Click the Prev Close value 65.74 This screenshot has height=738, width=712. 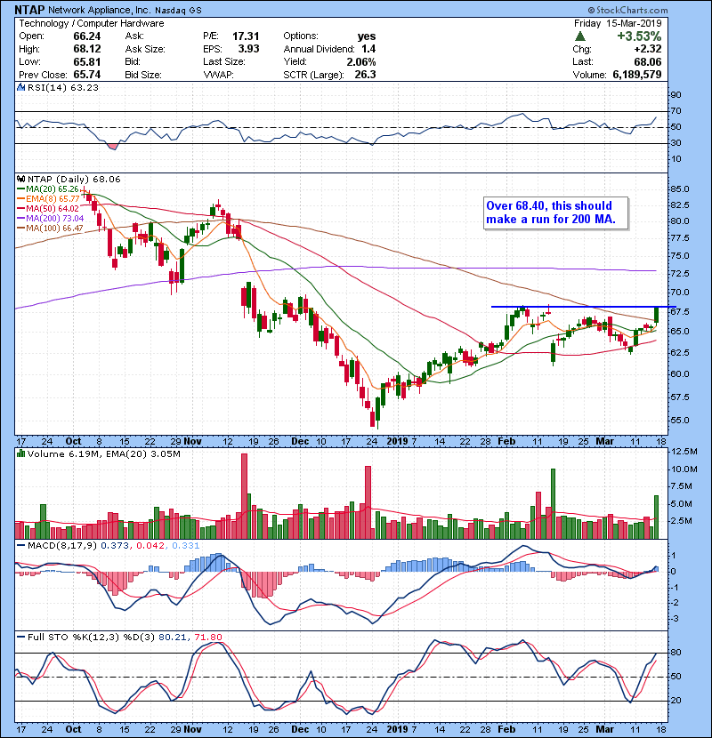(x=86, y=75)
